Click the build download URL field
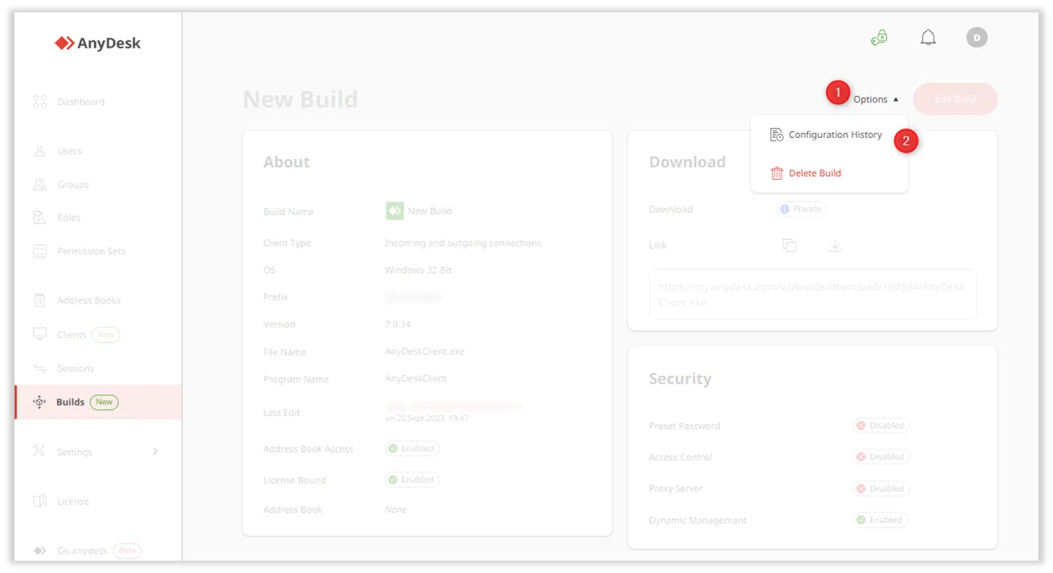Image resolution: width=1053 pixels, height=573 pixels. pyautogui.click(x=812, y=295)
